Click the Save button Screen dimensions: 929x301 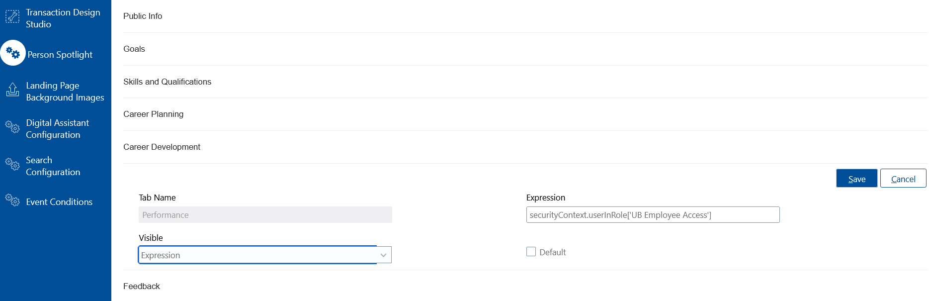point(857,179)
